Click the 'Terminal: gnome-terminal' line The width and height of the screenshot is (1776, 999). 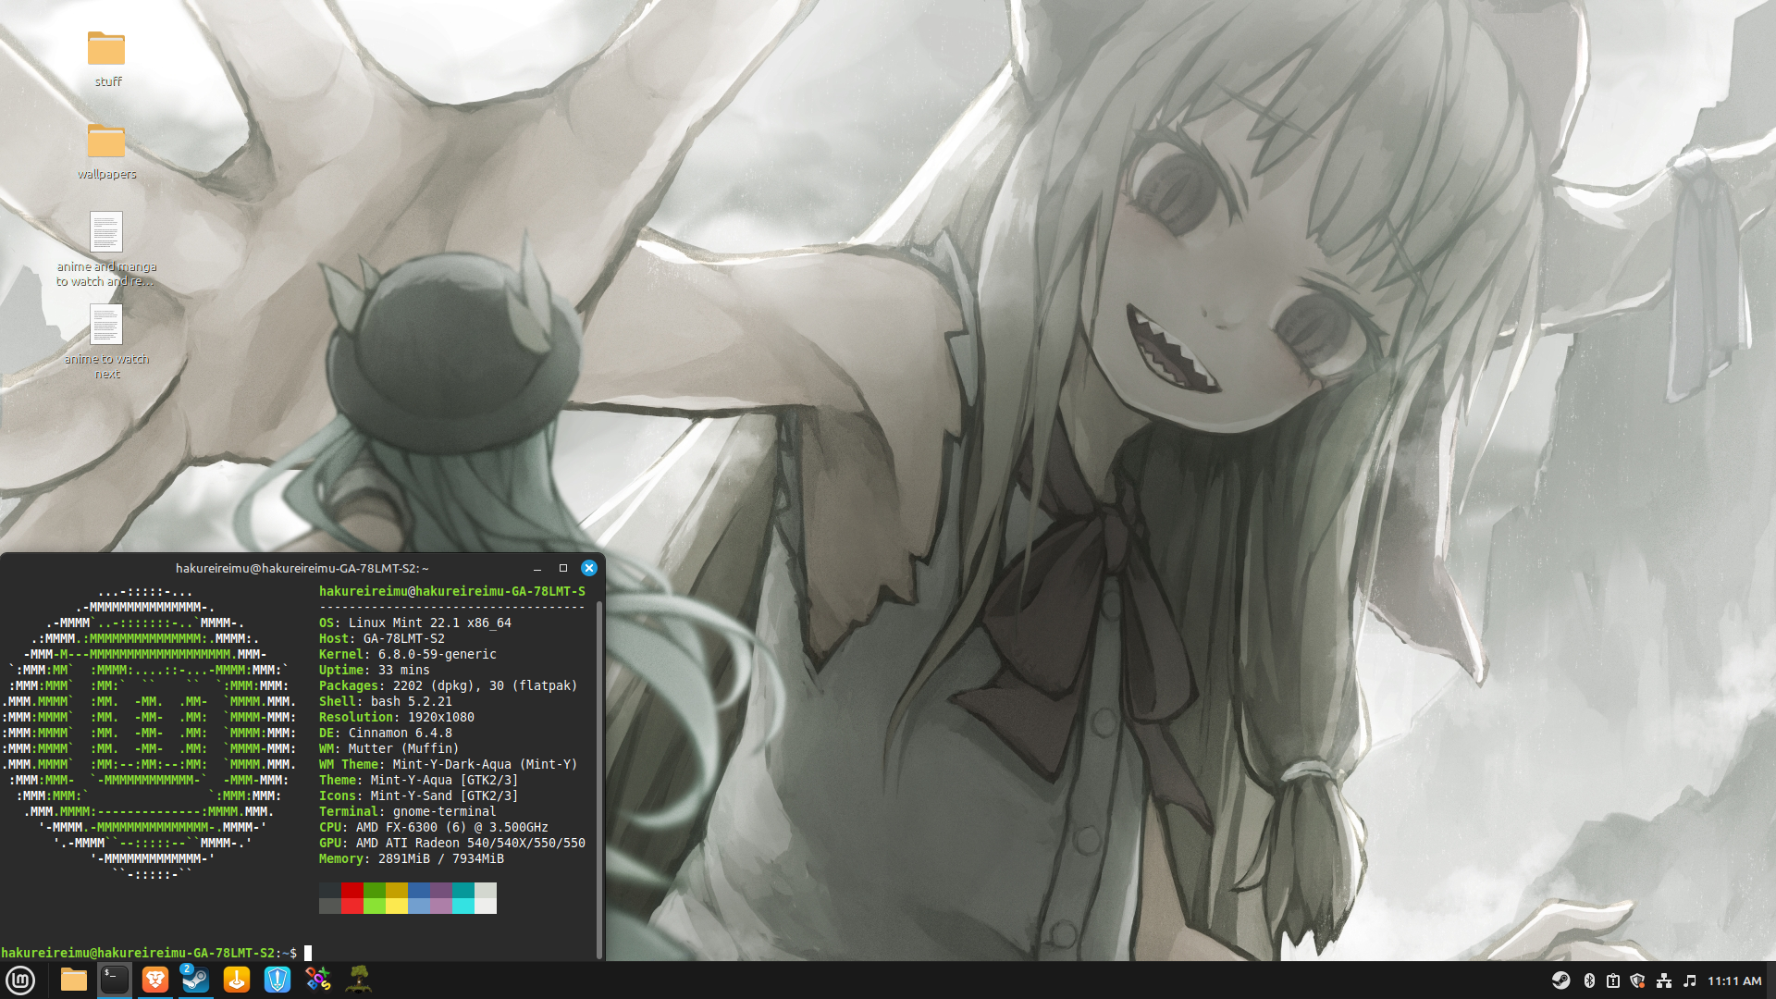coord(408,811)
